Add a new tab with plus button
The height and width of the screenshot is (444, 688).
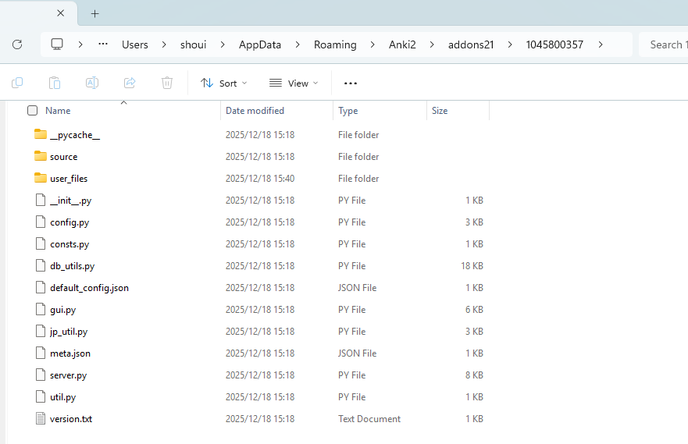coord(94,13)
